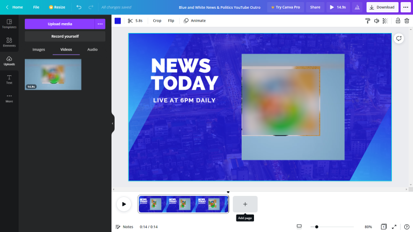The image size is (413, 232).
Task: Redo the last action
Action: pos(91,7)
